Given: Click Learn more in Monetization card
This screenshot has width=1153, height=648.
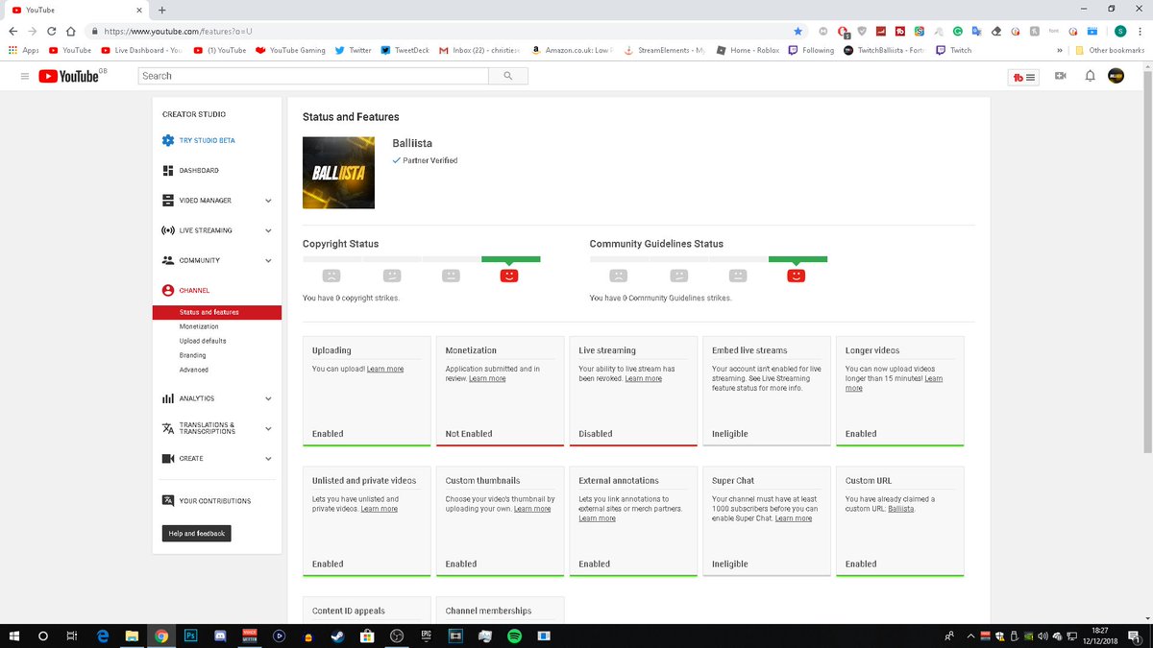Looking at the screenshot, I should [x=487, y=378].
